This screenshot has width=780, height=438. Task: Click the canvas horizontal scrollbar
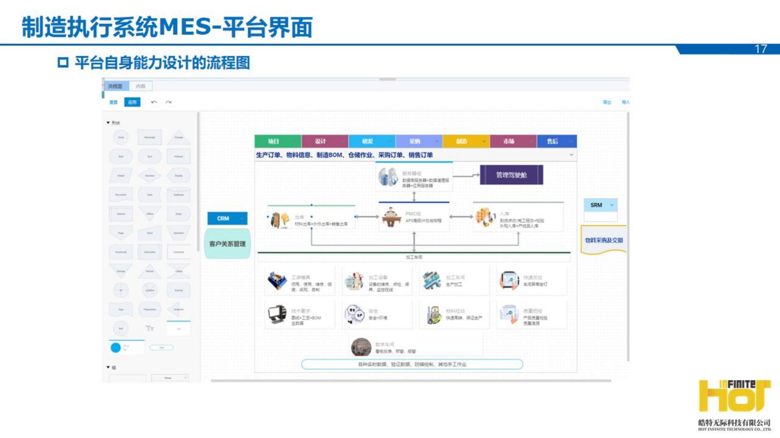(410, 381)
